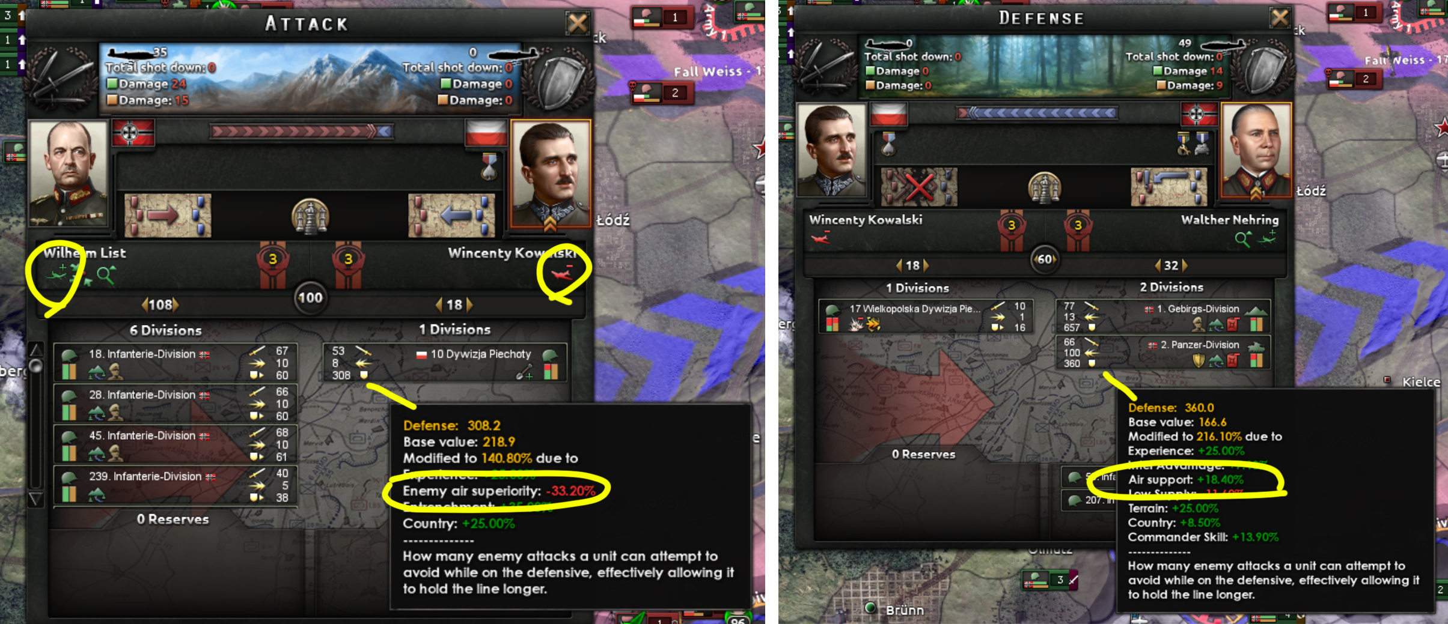Select the 2. Panzer-Division entry
This screenshot has width=1448, height=624.
[x=1163, y=353]
